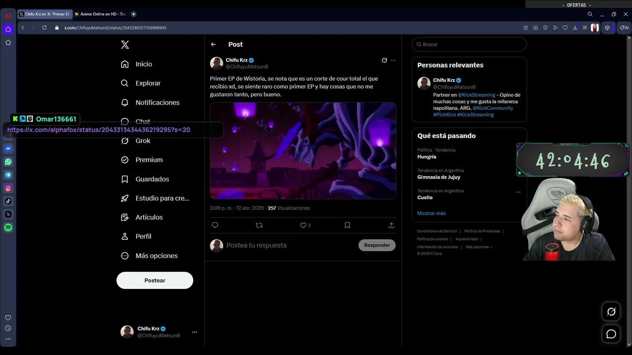Viewport: 632px width, 355px height.
Task: Open #PickKick hashtag link
Action: click(x=444, y=114)
